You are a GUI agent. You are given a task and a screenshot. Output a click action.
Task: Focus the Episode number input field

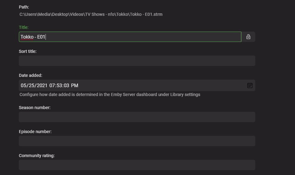137,141
